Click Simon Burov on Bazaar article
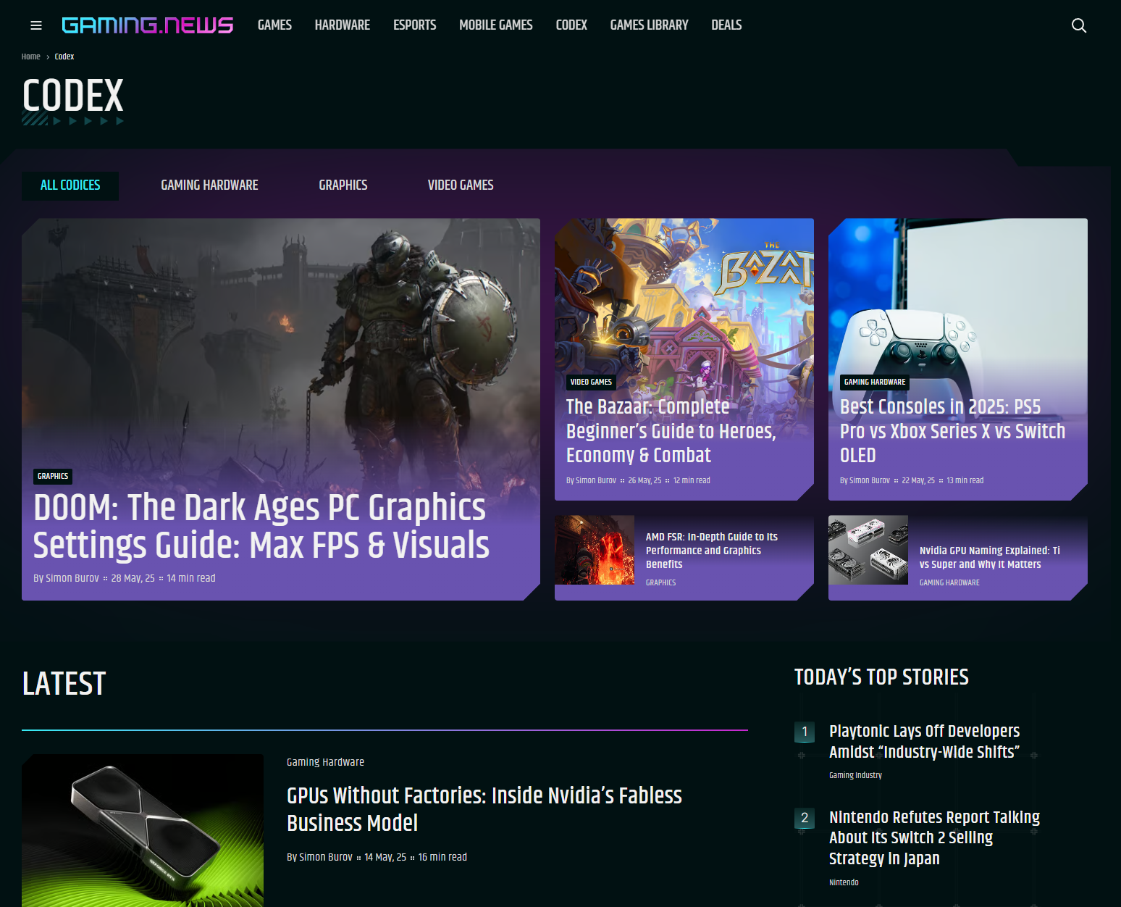The height and width of the screenshot is (907, 1121). tap(596, 480)
